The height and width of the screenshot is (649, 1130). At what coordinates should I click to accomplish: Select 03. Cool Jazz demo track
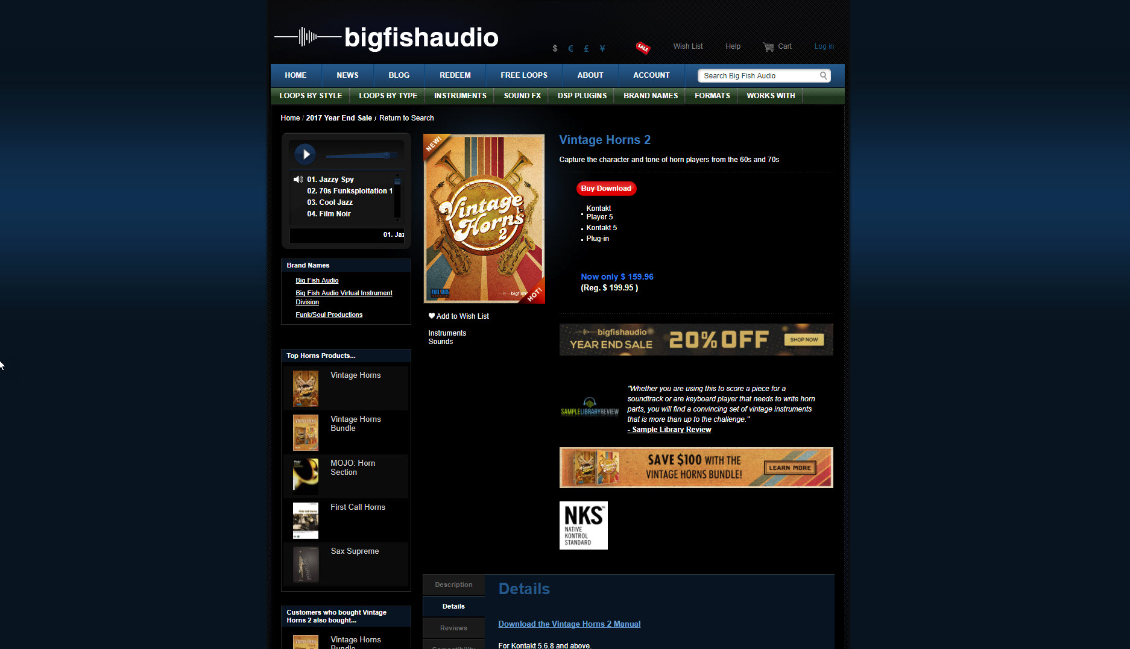point(330,202)
